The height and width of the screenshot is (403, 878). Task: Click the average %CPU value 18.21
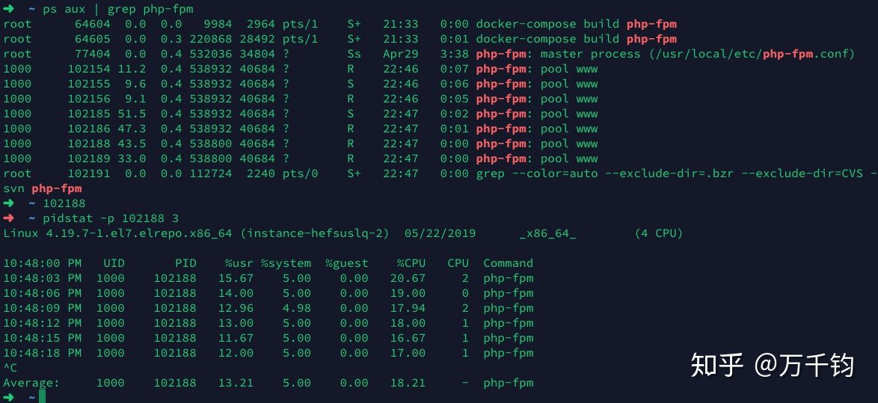coord(408,383)
